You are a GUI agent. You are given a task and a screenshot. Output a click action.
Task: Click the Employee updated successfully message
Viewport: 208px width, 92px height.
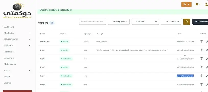coord(56,10)
